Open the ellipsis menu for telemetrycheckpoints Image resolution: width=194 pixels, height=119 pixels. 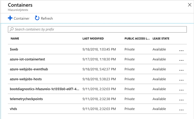pyautogui.click(x=181, y=100)
